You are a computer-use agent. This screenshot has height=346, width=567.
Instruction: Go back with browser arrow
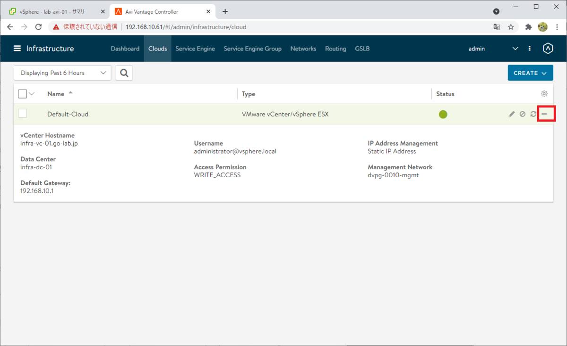coord(10,27)
